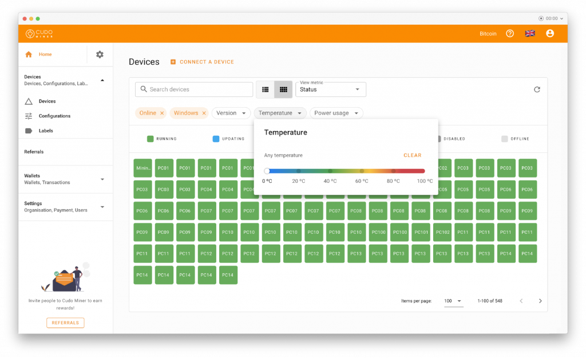Open the View metric Status dropdown
The height and width of the screenshot is (358, 586).
(331, 89)
